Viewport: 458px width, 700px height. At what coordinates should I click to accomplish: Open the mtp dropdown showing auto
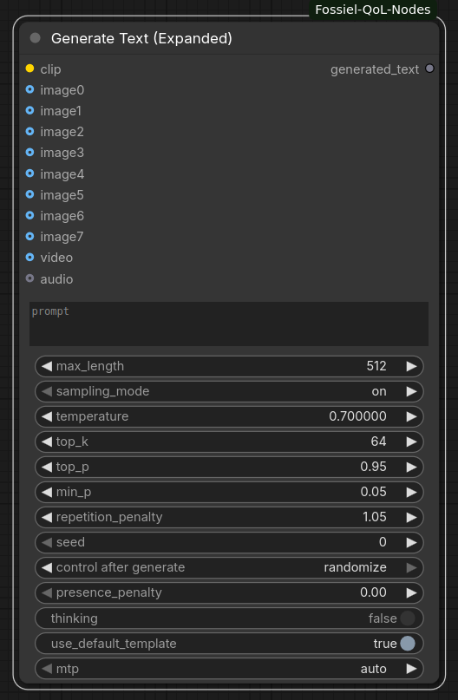coord(229,669)
